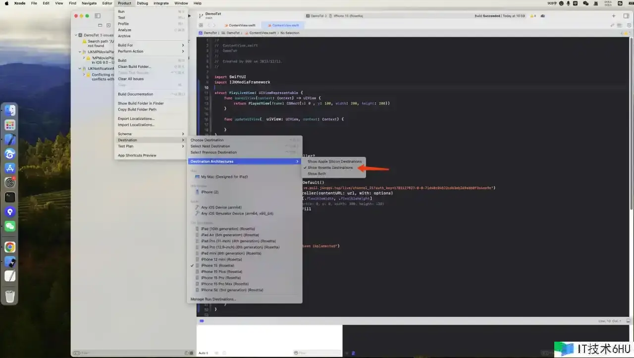The image size is (634, 358).
Task: Select Show Rosetta Destinations option
Action: pyautogui.click(x=330, y=168)
